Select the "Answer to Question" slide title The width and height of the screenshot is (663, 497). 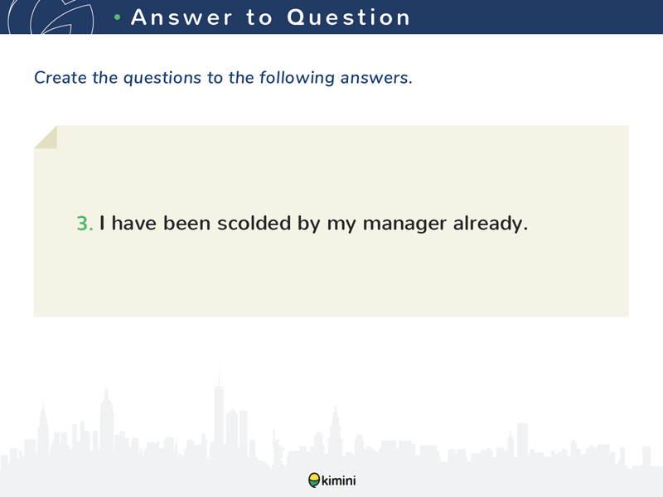271,17
